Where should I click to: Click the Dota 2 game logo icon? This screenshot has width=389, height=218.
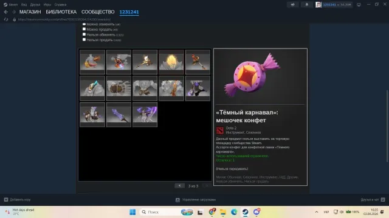[x=220, y=130]
